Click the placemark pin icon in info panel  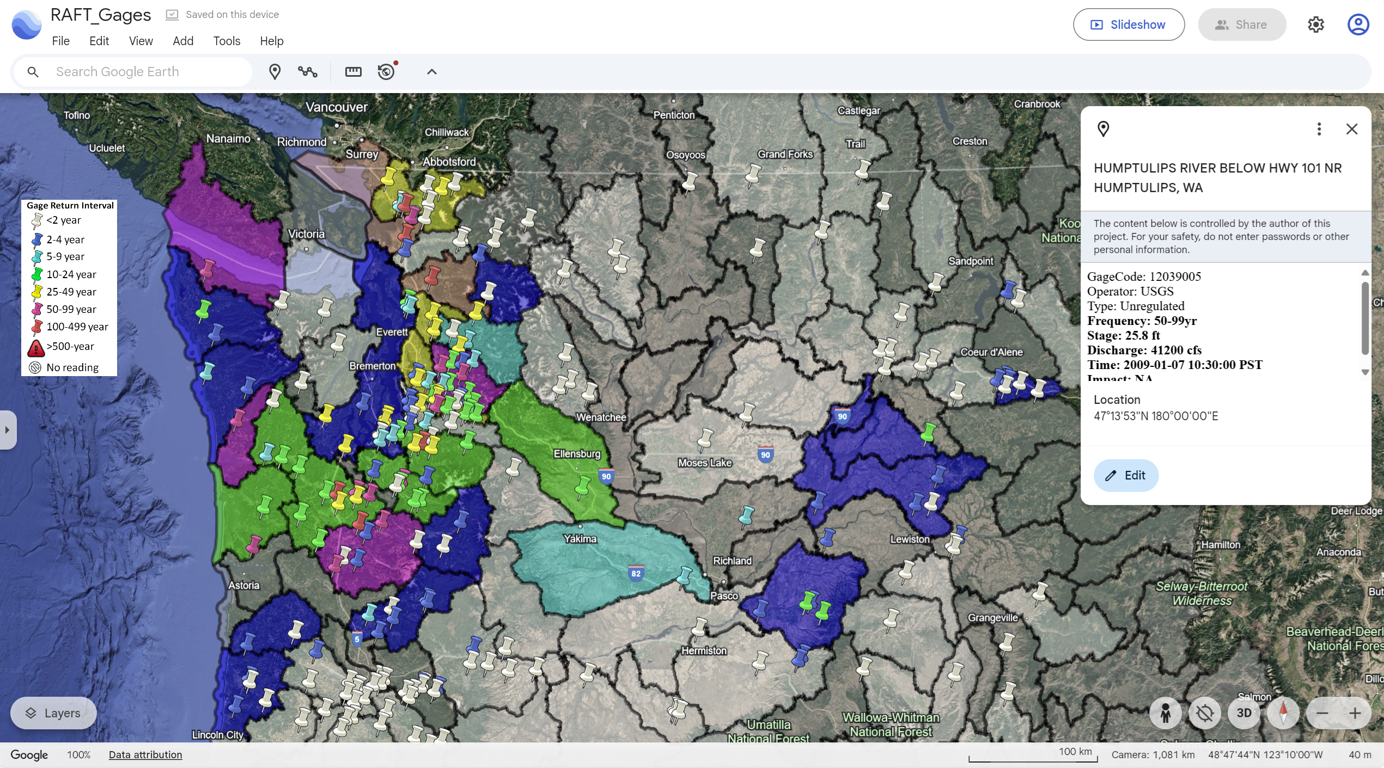(x=1103, y=129)
